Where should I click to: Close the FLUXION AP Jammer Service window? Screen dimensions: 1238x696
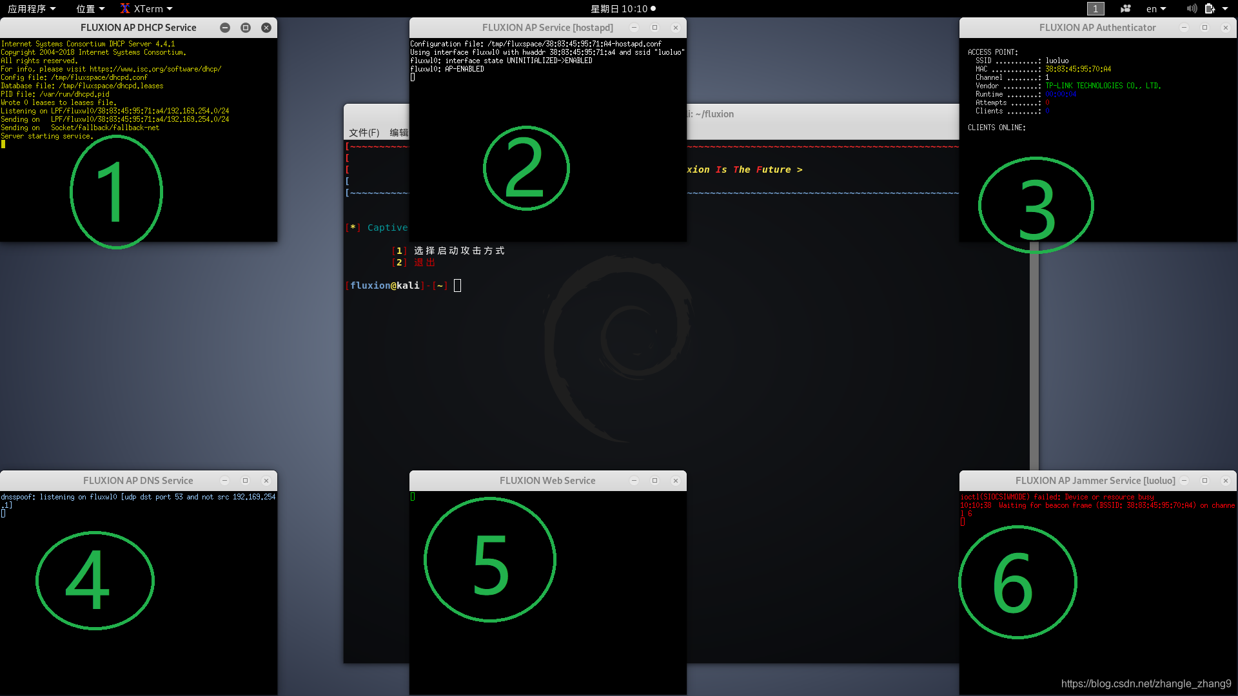tap(1226, 481)
